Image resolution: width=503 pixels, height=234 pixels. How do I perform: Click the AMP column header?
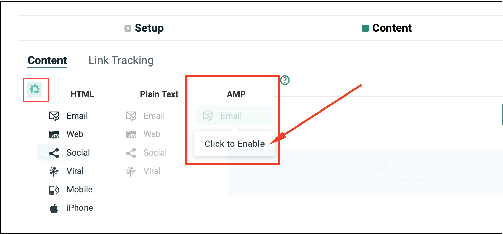(236, 94)
